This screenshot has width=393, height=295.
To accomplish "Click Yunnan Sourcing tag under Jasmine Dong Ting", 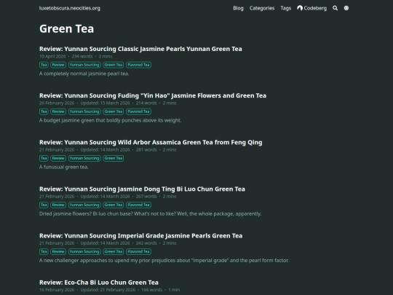I will point(84,205).
